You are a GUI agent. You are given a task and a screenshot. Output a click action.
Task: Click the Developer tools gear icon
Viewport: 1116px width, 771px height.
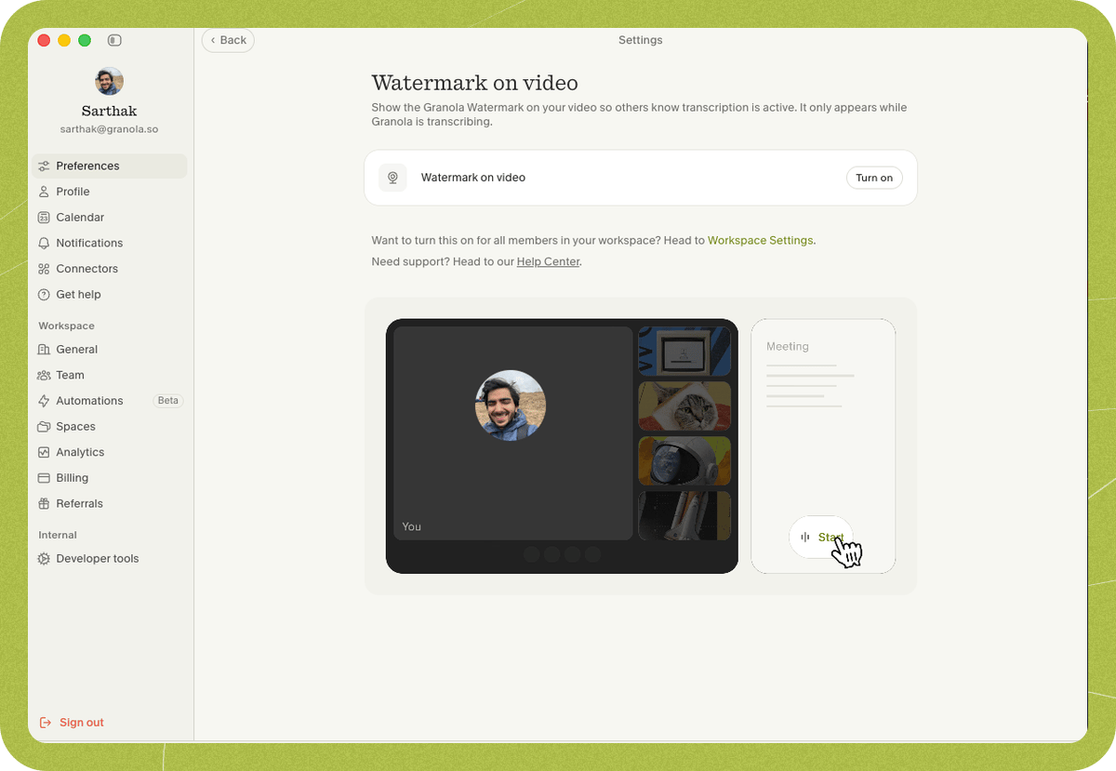(44, 559)
